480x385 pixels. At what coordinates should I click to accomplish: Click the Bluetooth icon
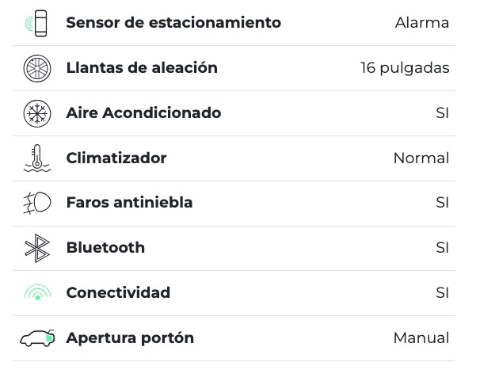pos(36,248)
